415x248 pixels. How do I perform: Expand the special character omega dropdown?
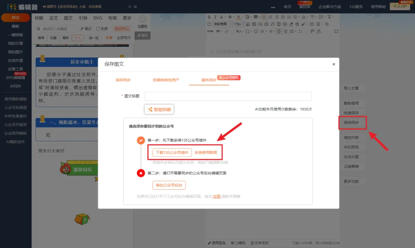(251, 31)
